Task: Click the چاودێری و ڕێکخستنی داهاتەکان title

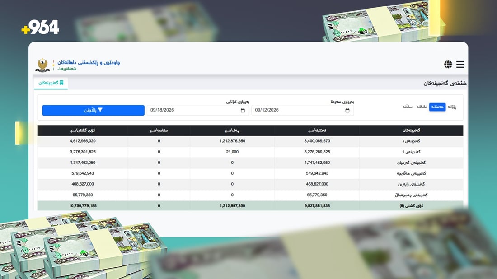Action: point(89,62)
